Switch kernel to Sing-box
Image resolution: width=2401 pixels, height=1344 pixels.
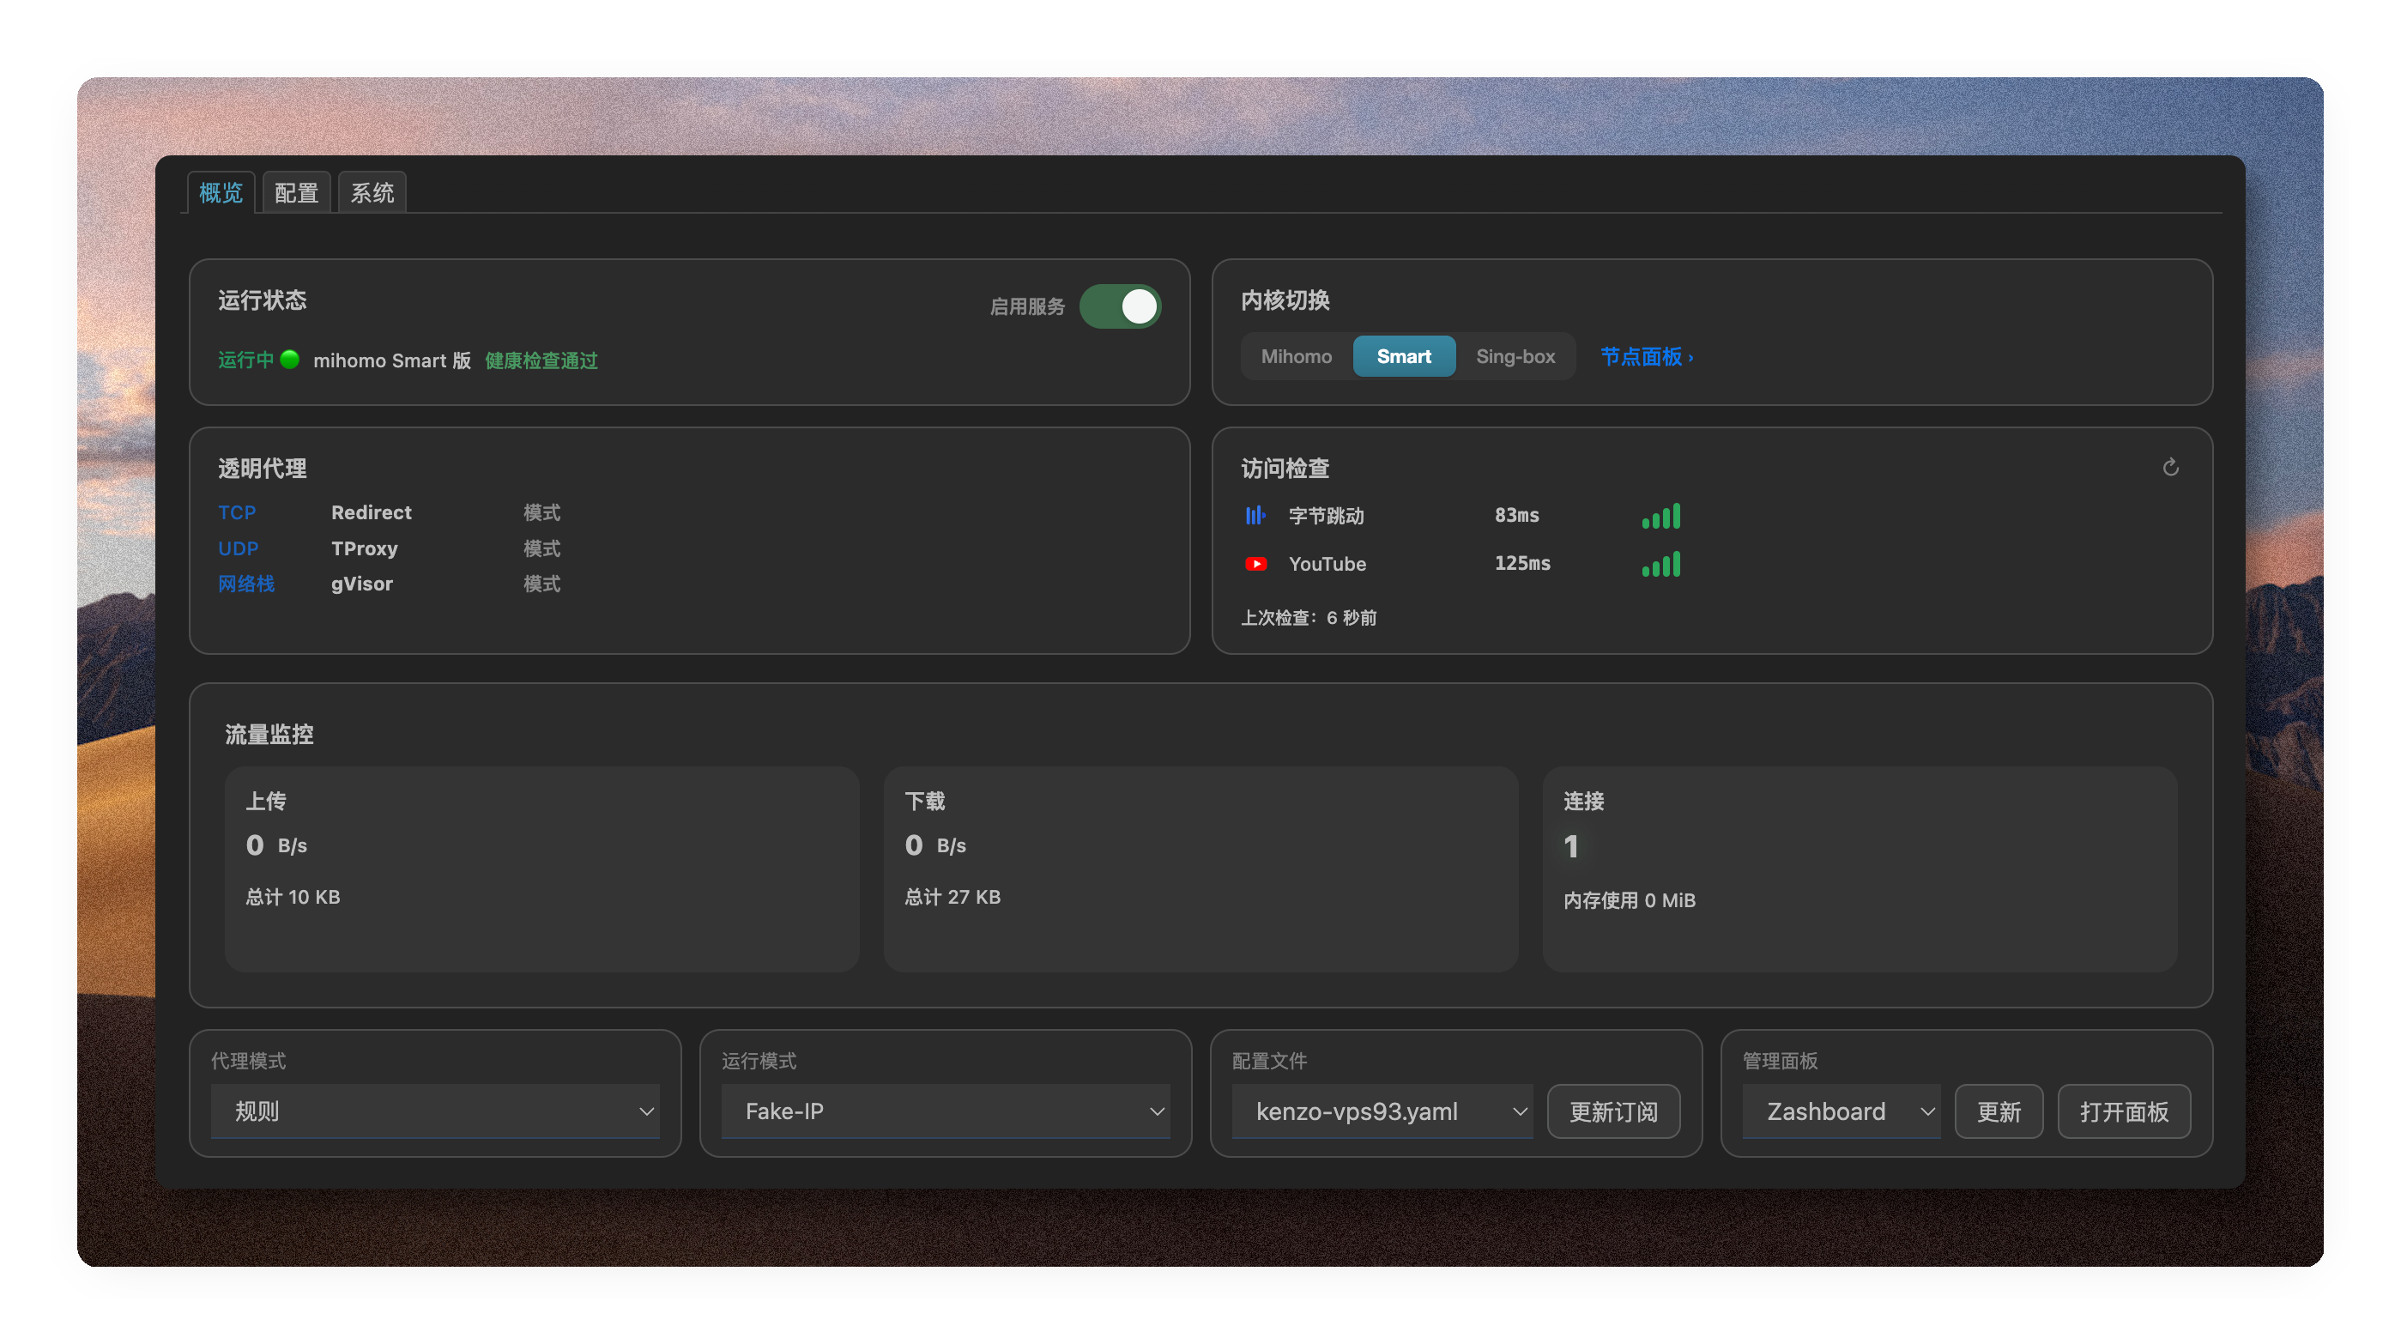[1515, 356]
